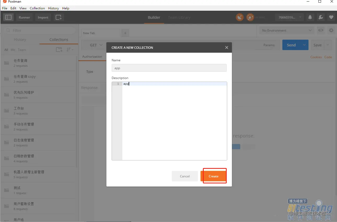Check the sync status icon
This screenshot has height=222, width=337.
250,17
